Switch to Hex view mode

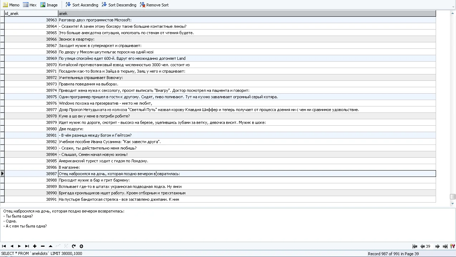coord(31,5)
